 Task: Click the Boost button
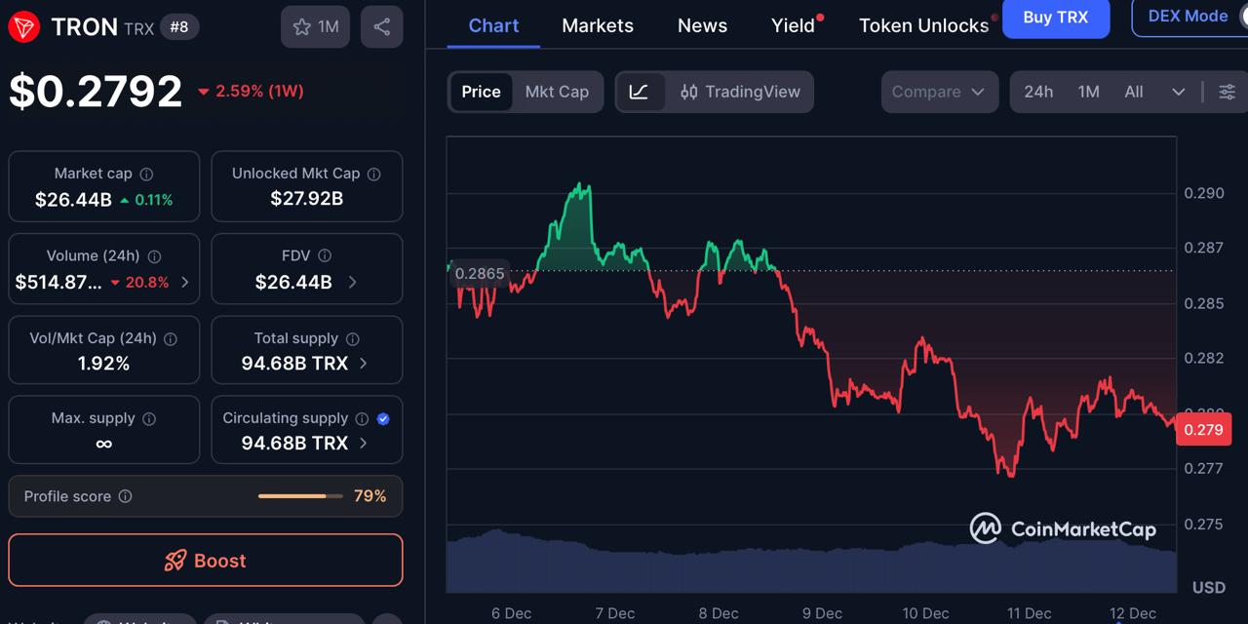pos(206,560)
